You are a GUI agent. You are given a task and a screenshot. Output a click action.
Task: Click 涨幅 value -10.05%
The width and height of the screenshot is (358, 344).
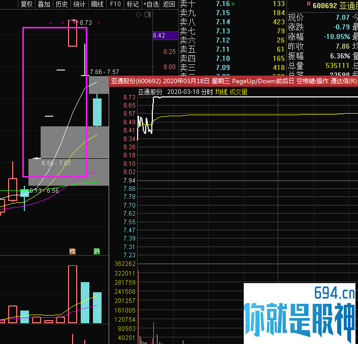point(337,37)
